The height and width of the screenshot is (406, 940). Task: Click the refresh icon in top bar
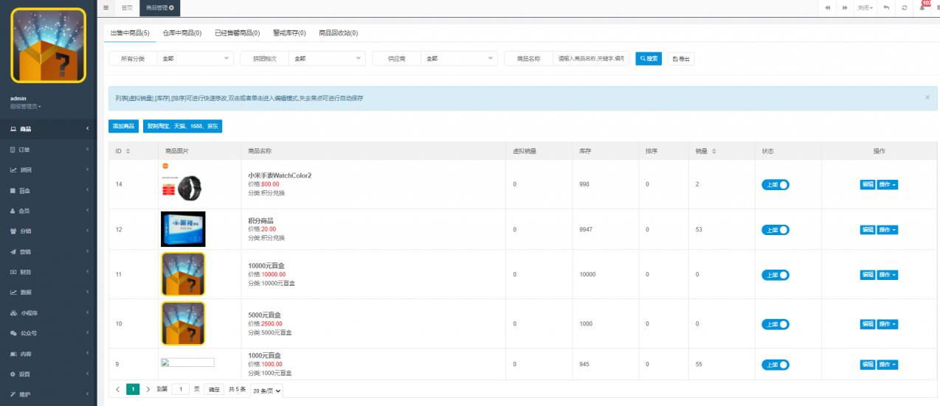coord(904,7)
